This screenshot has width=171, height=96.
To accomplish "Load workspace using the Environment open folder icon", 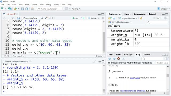I will 110,18.
